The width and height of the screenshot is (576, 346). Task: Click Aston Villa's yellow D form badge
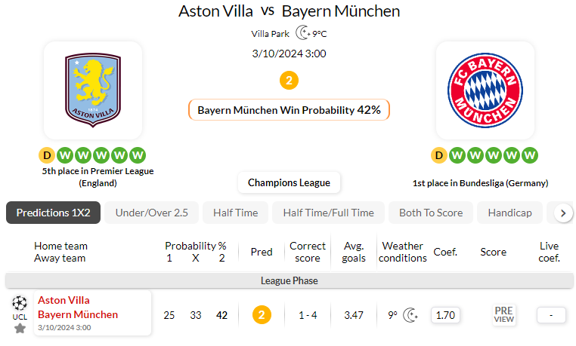click(x=46, y=155)
